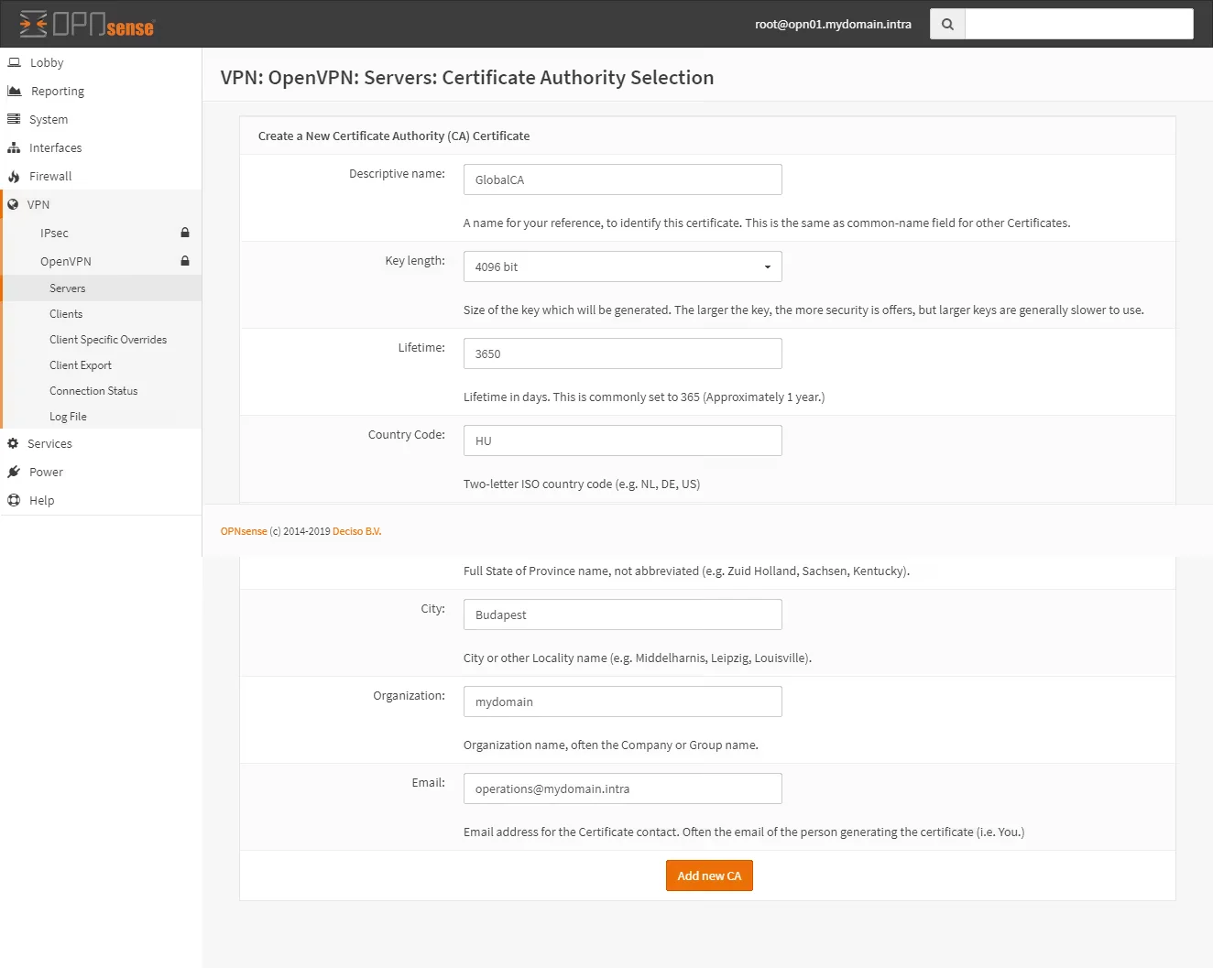Open the Key length dropdown
The image size is (1213, 968).
(622, 266)
